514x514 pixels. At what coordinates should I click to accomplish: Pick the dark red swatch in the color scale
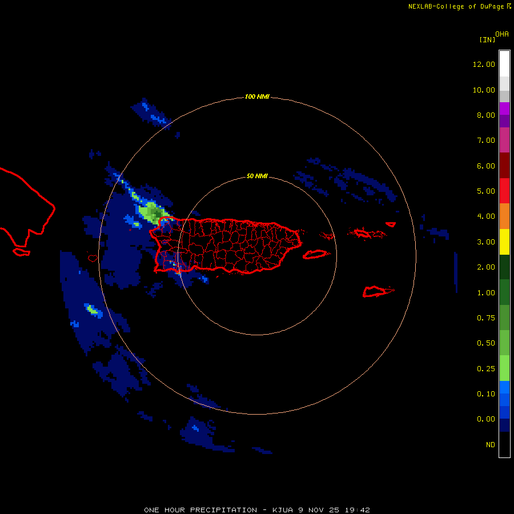(x=504, y=166)
